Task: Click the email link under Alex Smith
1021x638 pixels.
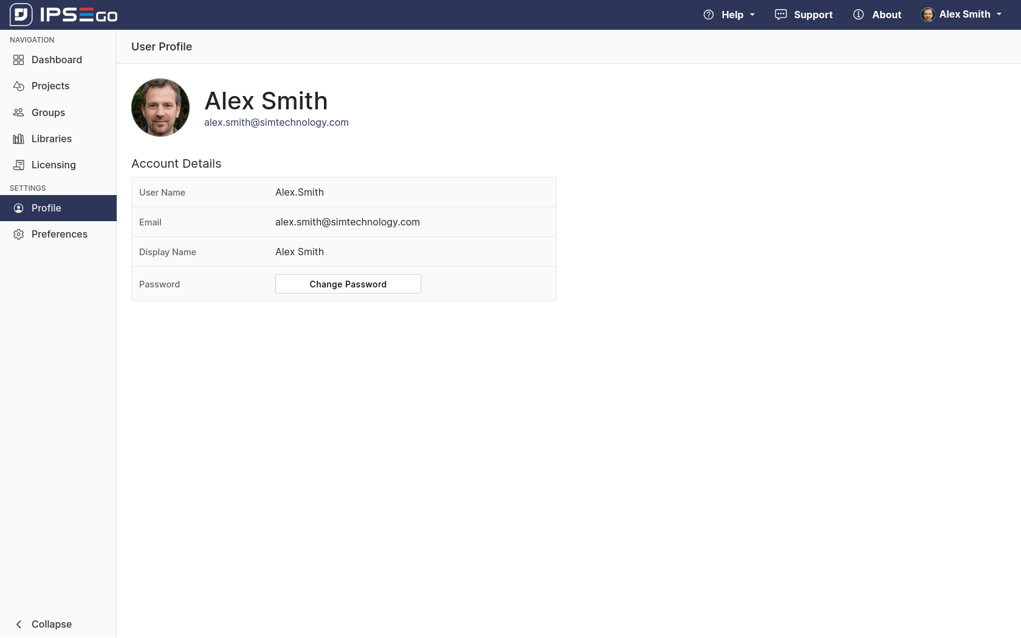Action: click(x=276, y=122)
